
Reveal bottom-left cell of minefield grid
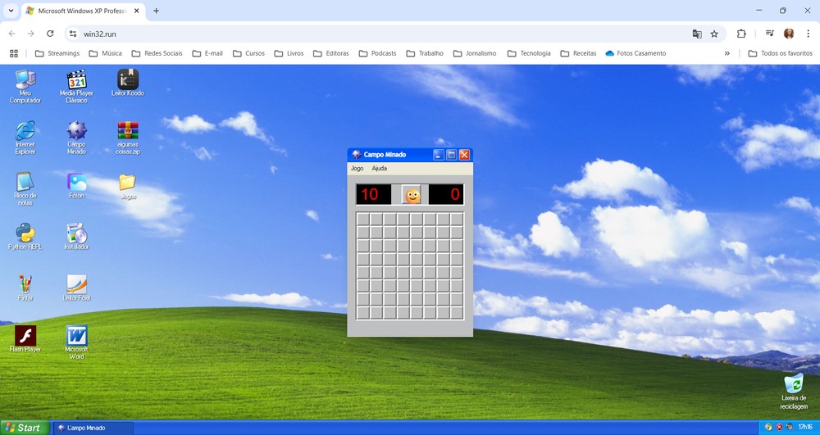pos(363,312)
